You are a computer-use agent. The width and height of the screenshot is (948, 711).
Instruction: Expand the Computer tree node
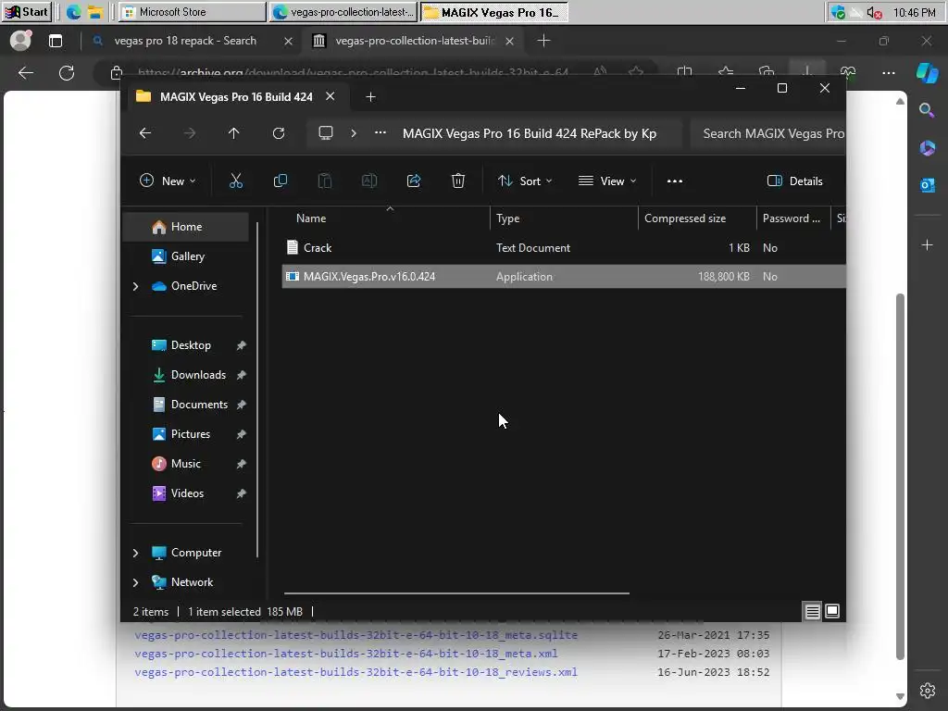pyautogui.click(x=135, y=553)
